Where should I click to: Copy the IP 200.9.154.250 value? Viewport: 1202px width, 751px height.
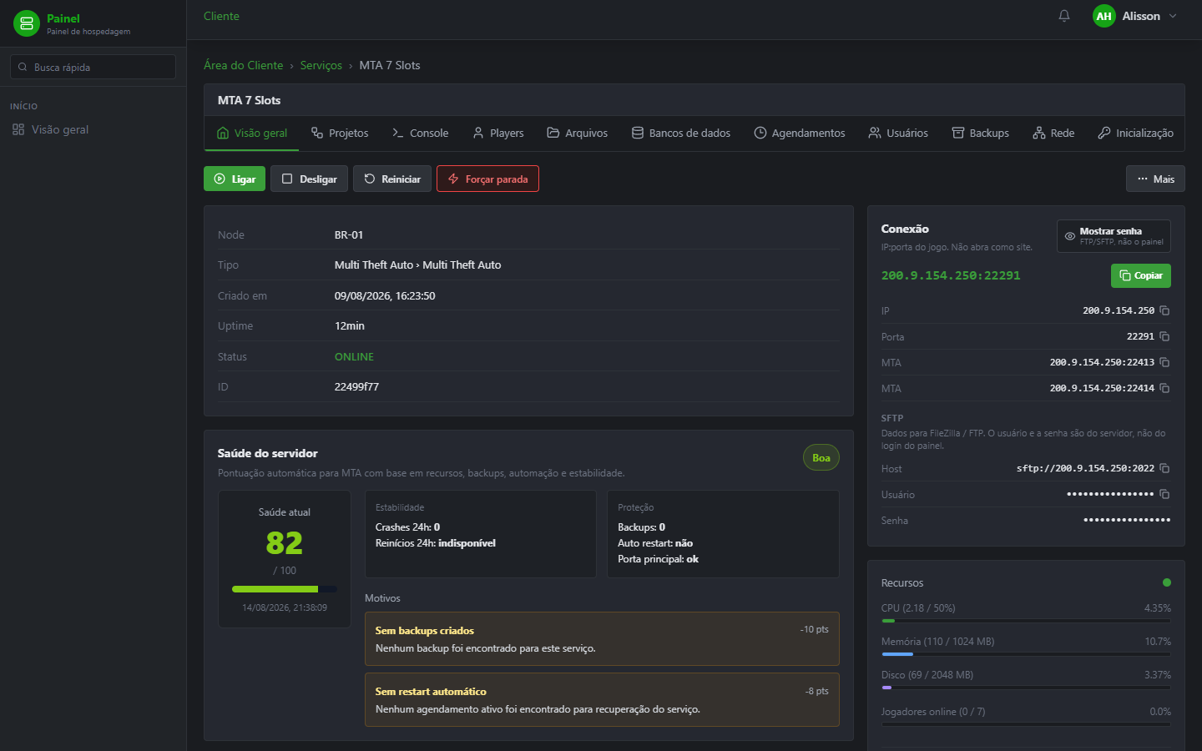1164,310
